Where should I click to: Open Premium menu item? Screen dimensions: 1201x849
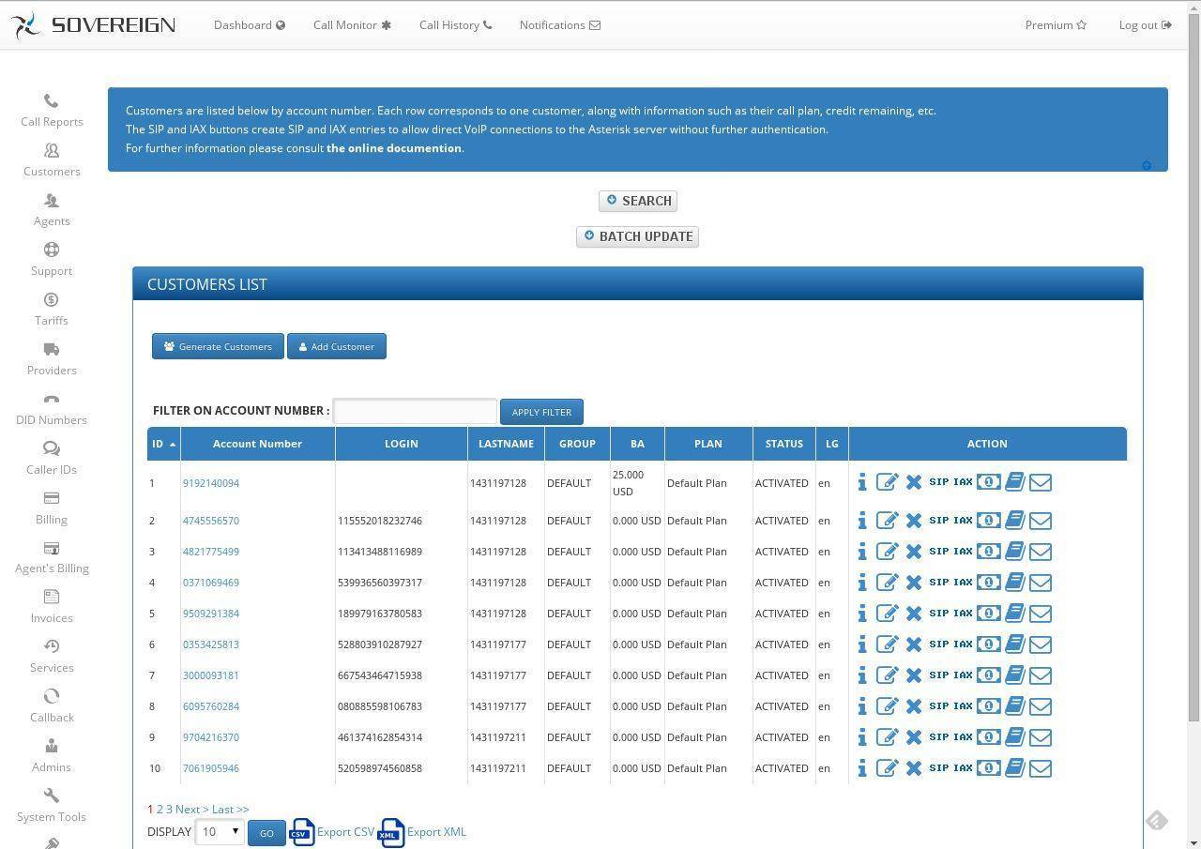1056,25
